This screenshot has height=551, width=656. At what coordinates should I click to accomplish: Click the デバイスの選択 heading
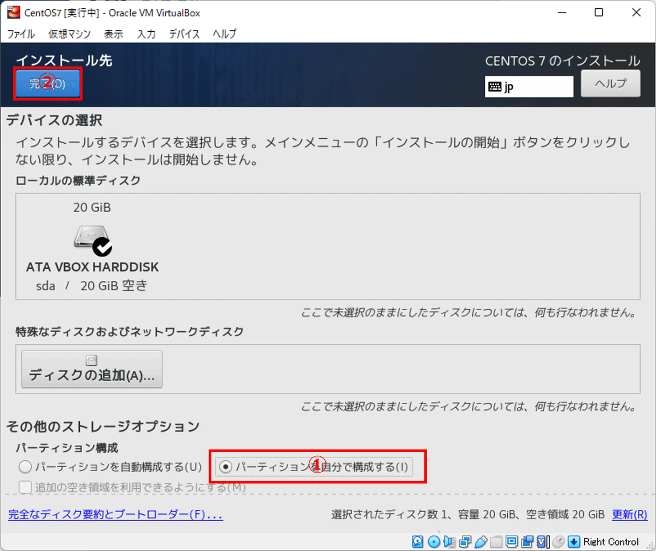pos(54,120)
